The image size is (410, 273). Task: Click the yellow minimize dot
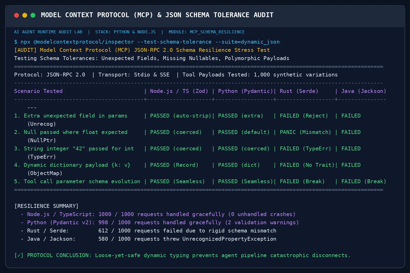point(25,15)
